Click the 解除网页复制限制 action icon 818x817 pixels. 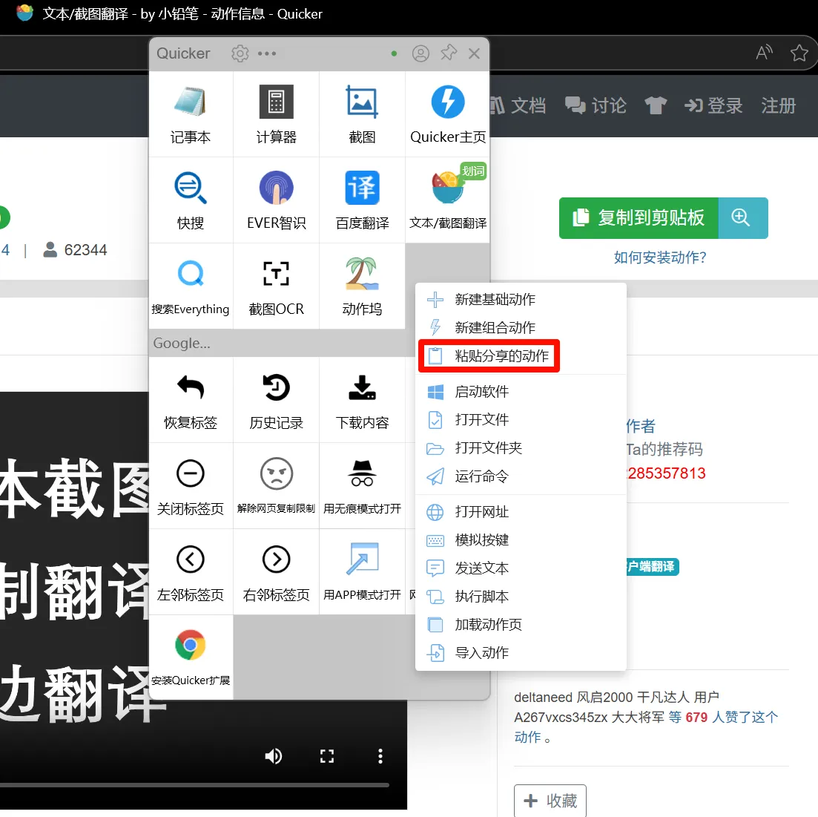[x=276, y=485]
